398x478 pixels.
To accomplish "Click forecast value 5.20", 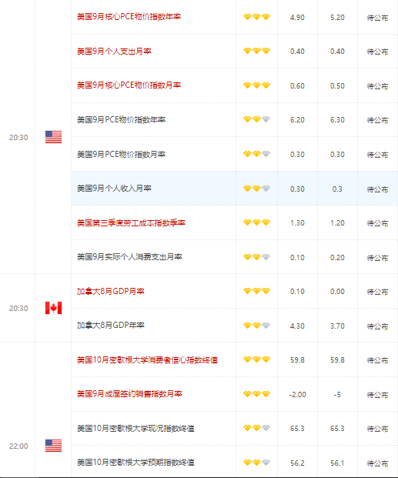I will point(337,18).
